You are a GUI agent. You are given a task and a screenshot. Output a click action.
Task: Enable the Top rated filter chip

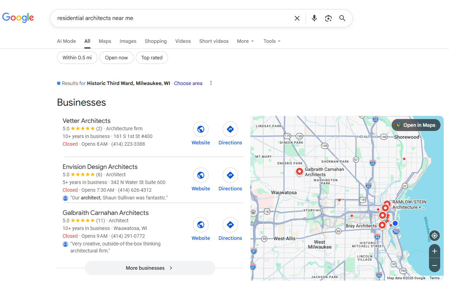pyautogui.click(x=152, y=58)
